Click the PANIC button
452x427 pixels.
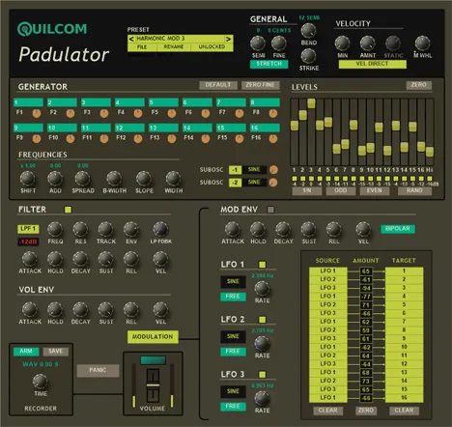(x=98, y=370)
